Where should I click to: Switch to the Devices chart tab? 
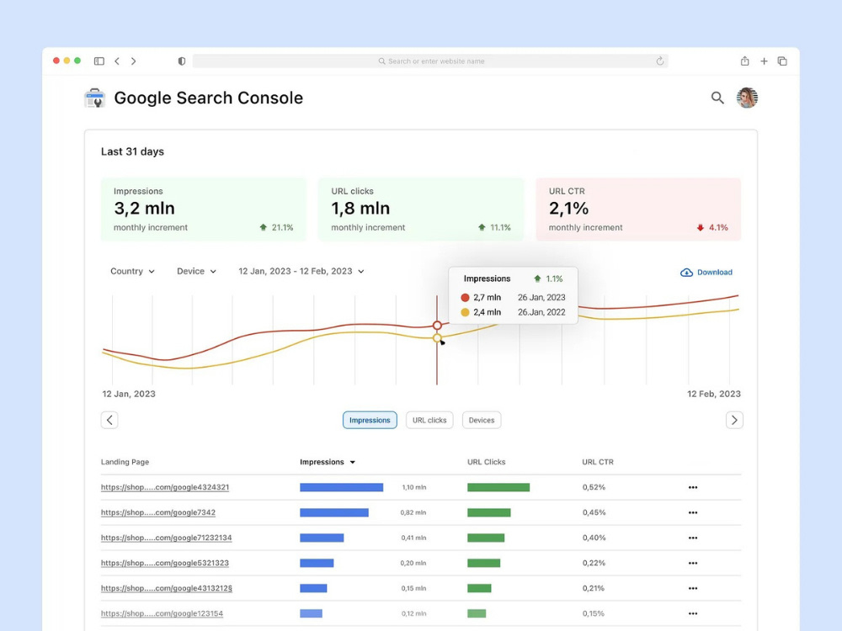point(482,420)
